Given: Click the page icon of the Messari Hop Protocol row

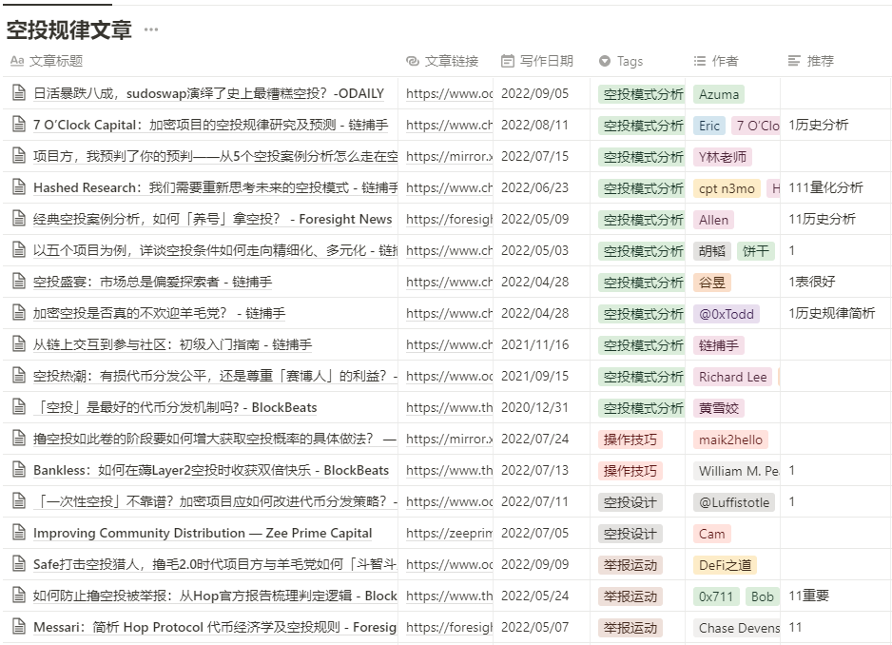Looking at the screenshot, I should click(19, 627).
